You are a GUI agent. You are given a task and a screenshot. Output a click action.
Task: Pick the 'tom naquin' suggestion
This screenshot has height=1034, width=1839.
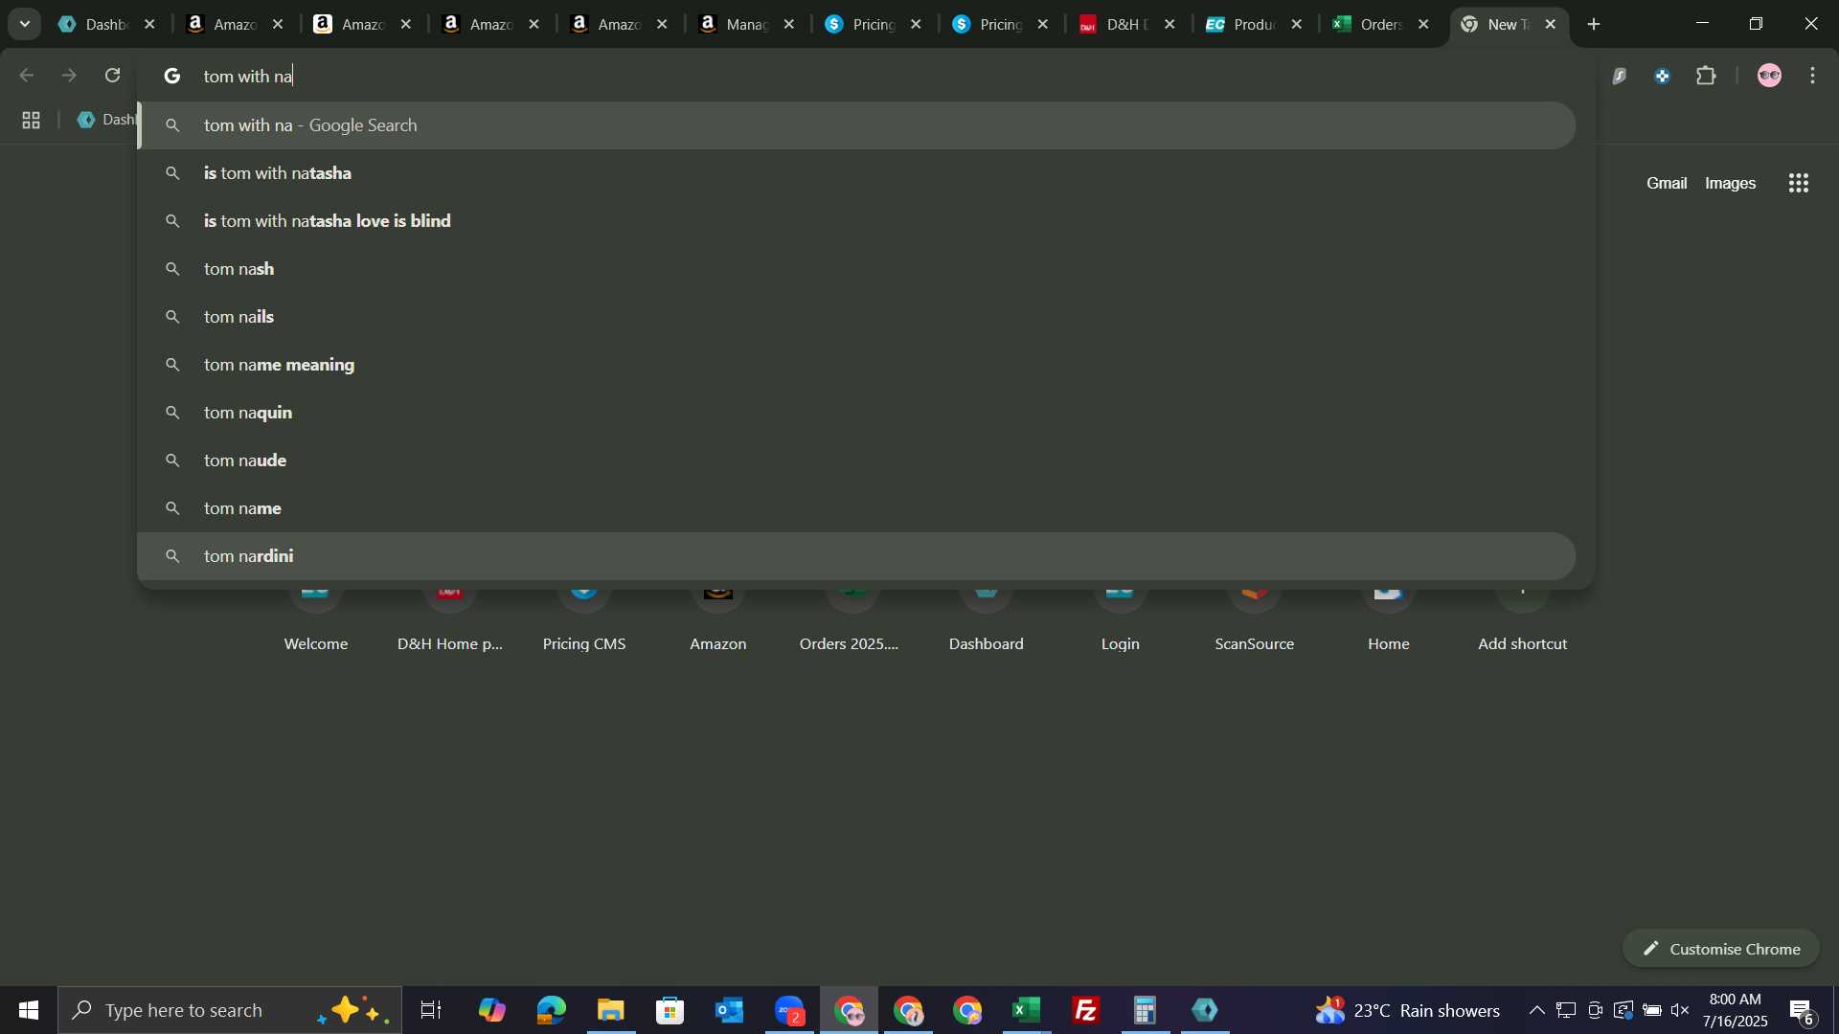[857, 413]
